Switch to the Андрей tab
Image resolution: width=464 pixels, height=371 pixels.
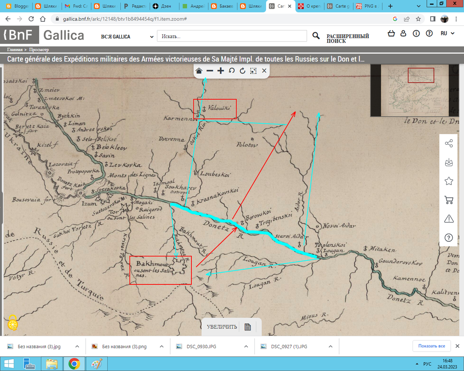(x=193, y=6)
